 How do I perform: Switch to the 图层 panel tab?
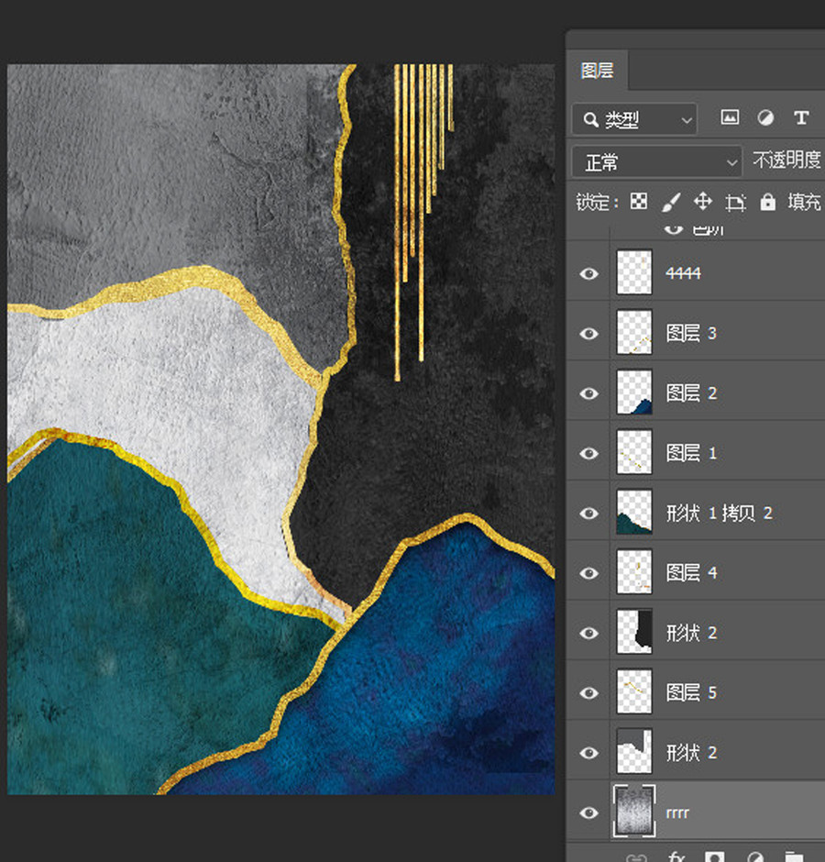pos(597,71)
